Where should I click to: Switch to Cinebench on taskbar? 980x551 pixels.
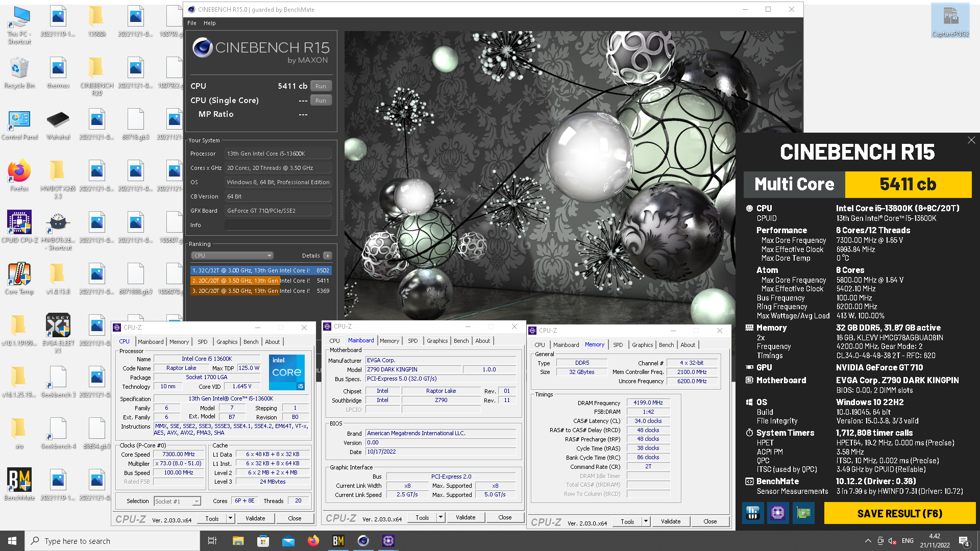363,541
